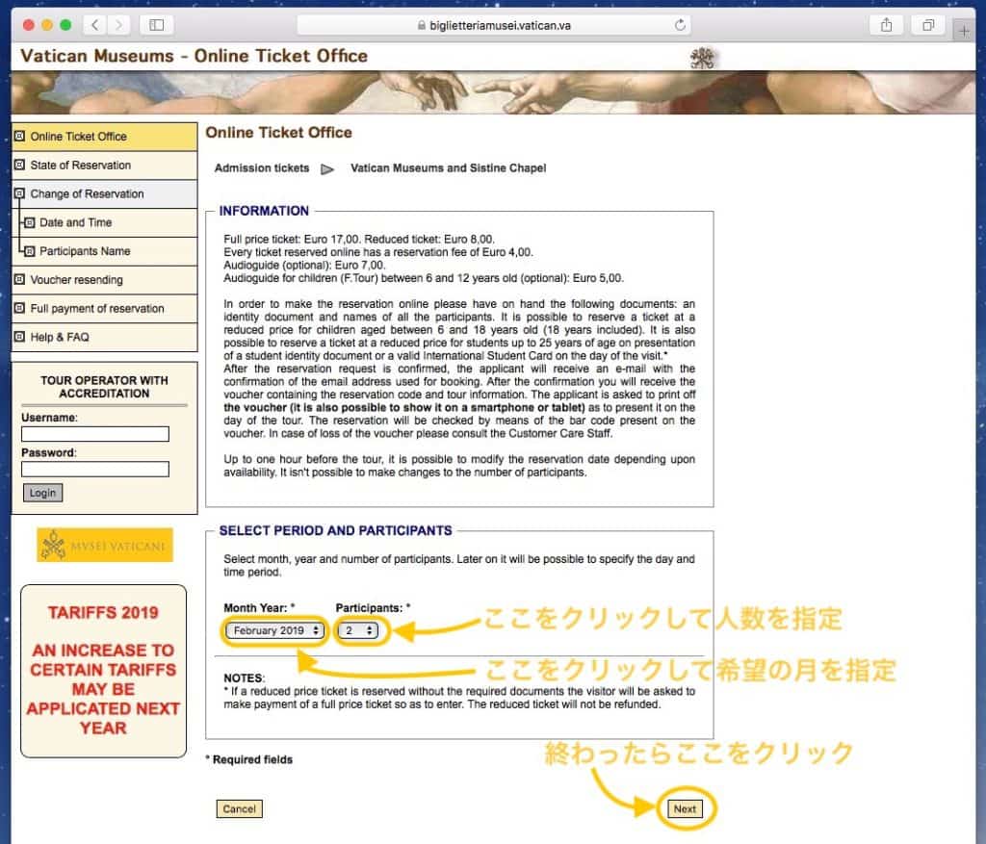Click the lock icon in address bar
The height and width of the screenshot is (844, 986).
pos(422,25)
